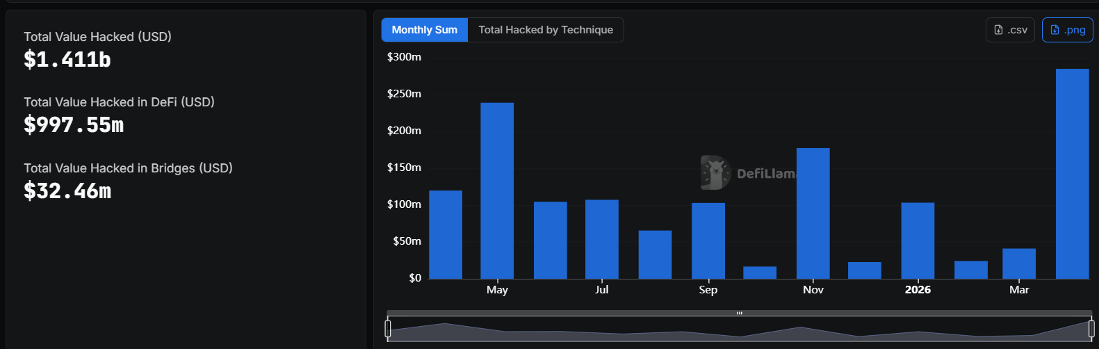This screenshot has height=349, width=1099.
Task: Click the right handle of the range slider
Action: [x=1091, y=328]
